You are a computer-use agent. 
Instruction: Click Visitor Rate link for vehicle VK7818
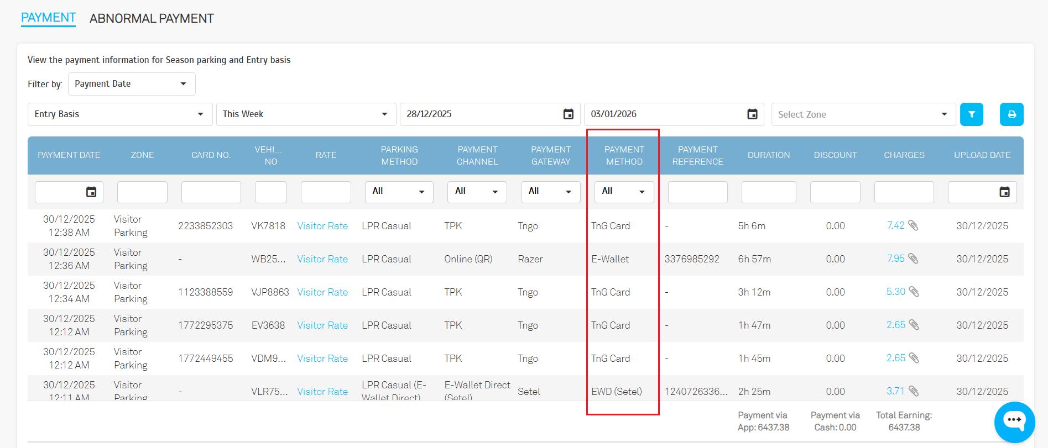[x=322, y=226]
